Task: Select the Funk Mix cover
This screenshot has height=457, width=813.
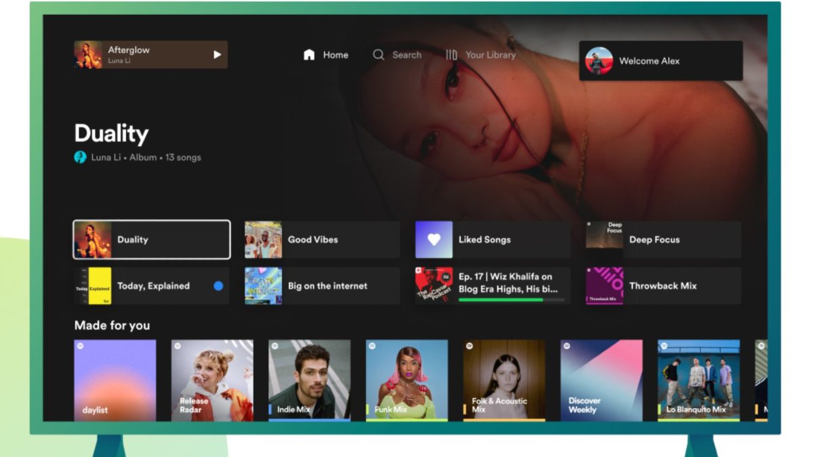Action: click(406, 379)
